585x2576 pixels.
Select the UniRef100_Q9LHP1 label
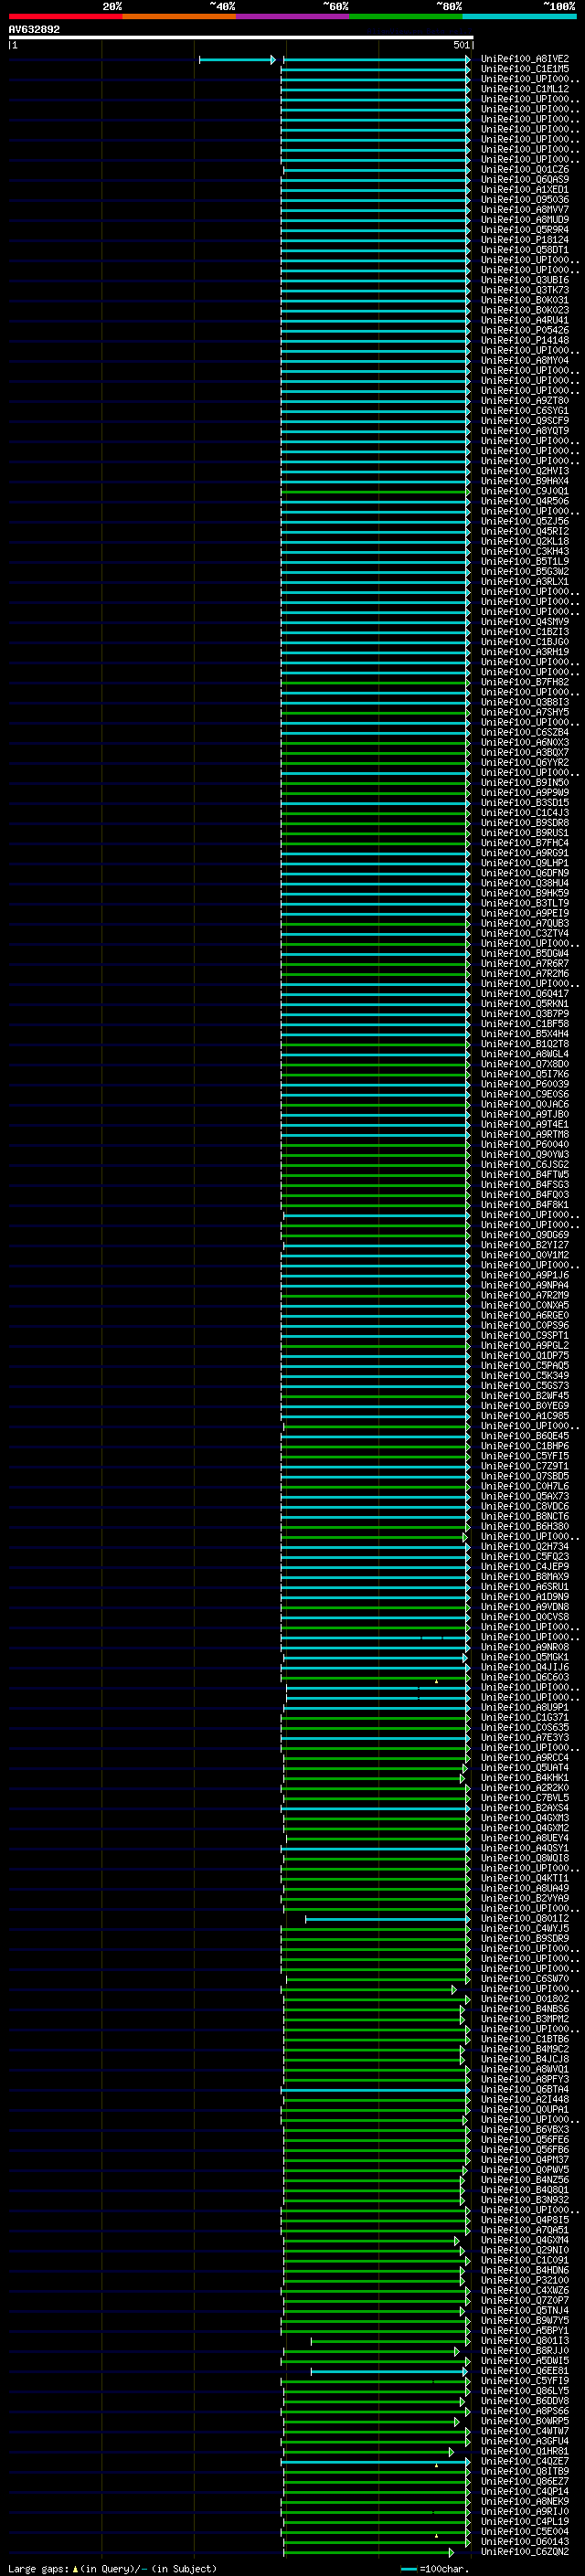pos(525,863)
